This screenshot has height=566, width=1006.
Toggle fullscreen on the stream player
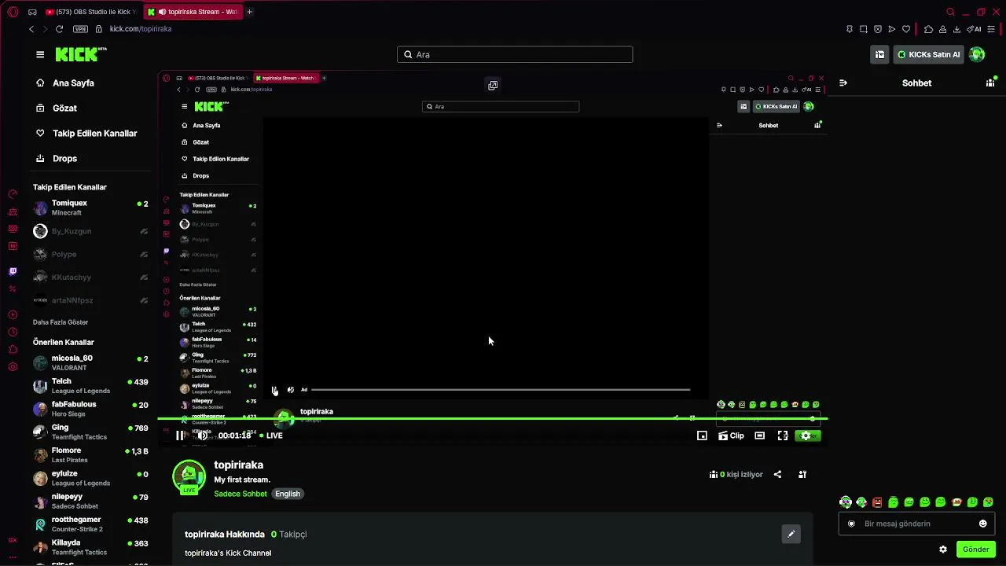point(783,436)
